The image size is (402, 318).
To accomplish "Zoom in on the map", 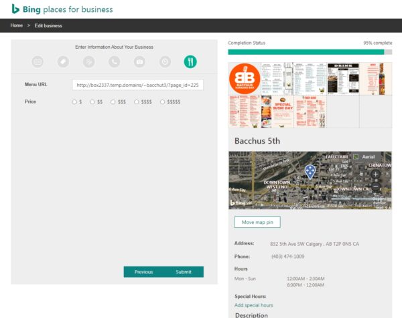I will point(376,174).
